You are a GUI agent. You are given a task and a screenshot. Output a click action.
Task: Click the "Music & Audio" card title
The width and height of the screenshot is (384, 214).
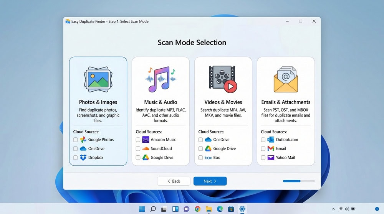click(161, 102)
